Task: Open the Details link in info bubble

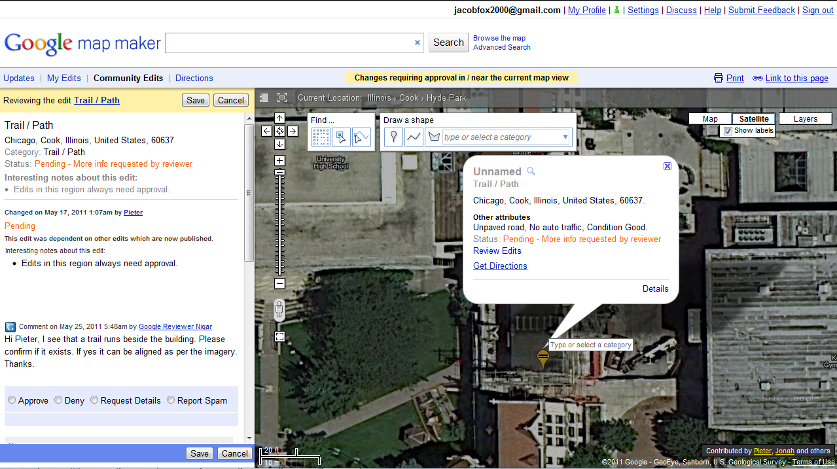Action: click(x=656, y=288)
